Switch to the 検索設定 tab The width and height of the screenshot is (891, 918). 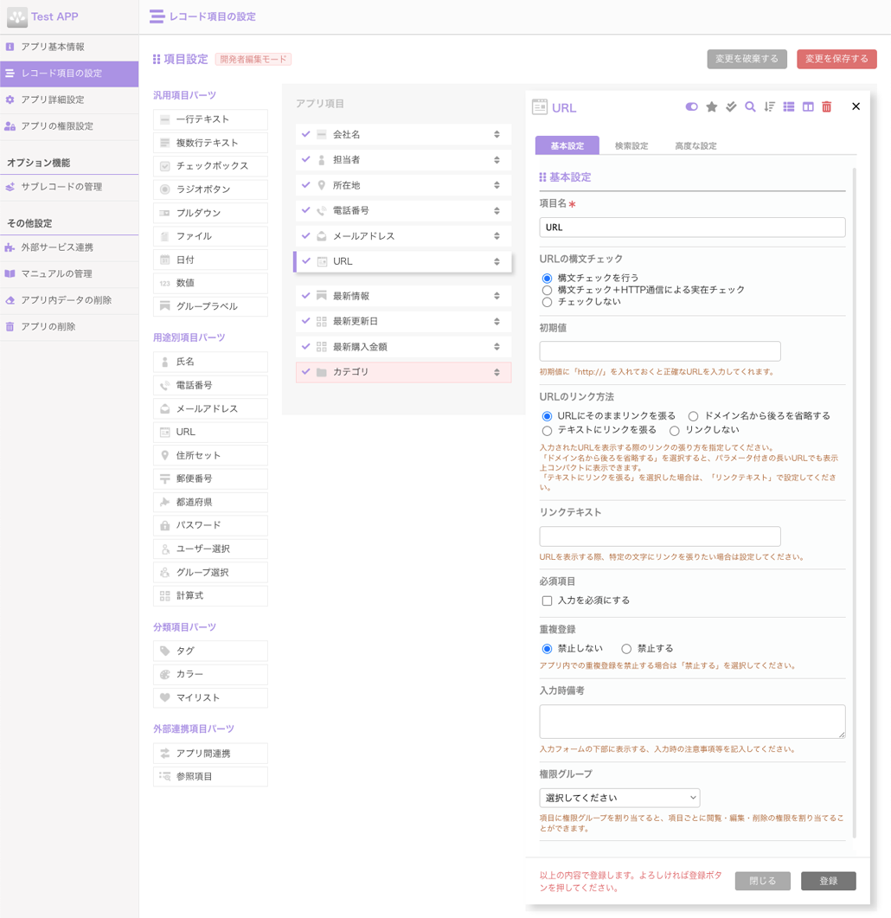pos(631,145)
